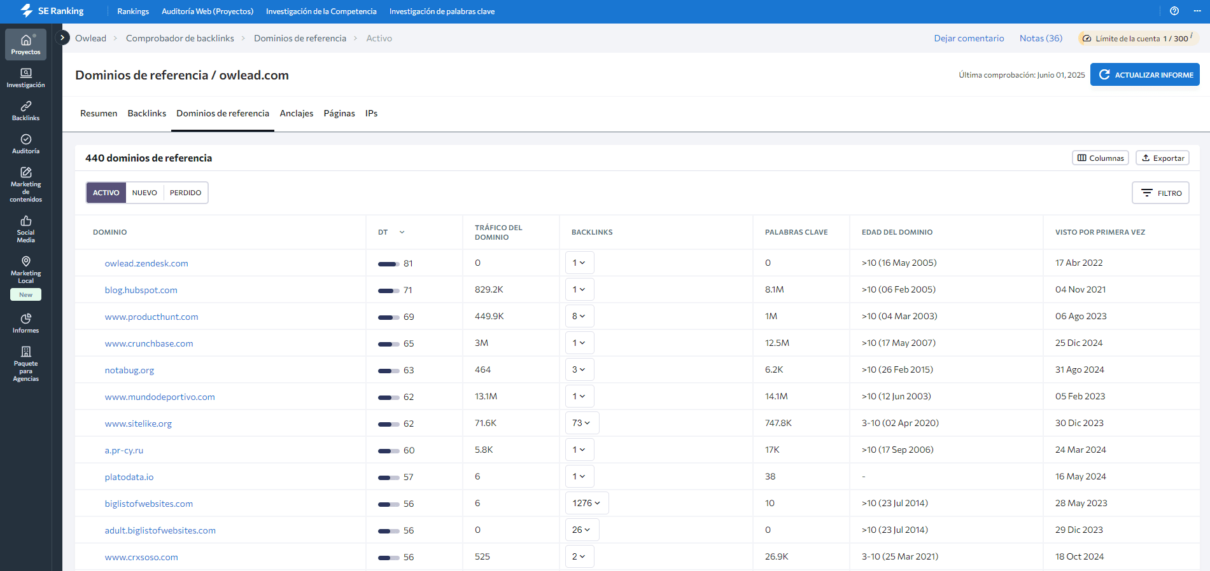
Task: Open Proyectos in the sidebar
Action: click(25, 45)
